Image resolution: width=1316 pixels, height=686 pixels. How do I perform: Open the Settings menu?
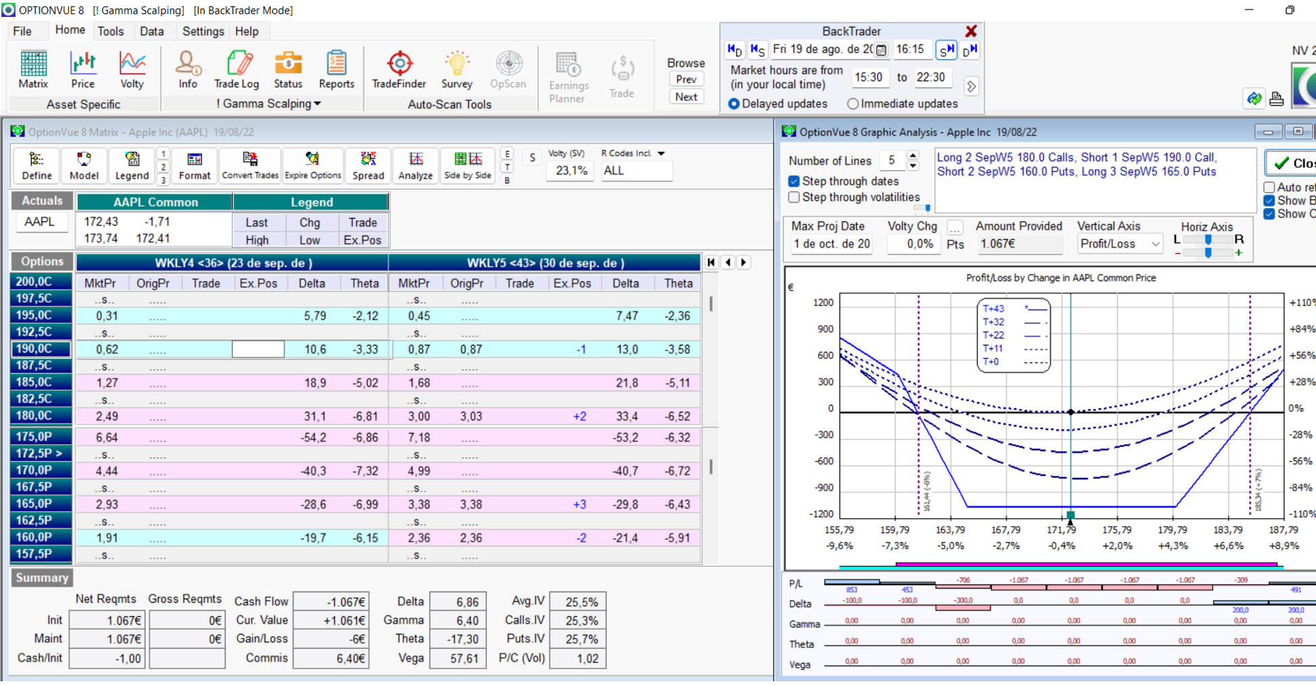coord(203,31)
